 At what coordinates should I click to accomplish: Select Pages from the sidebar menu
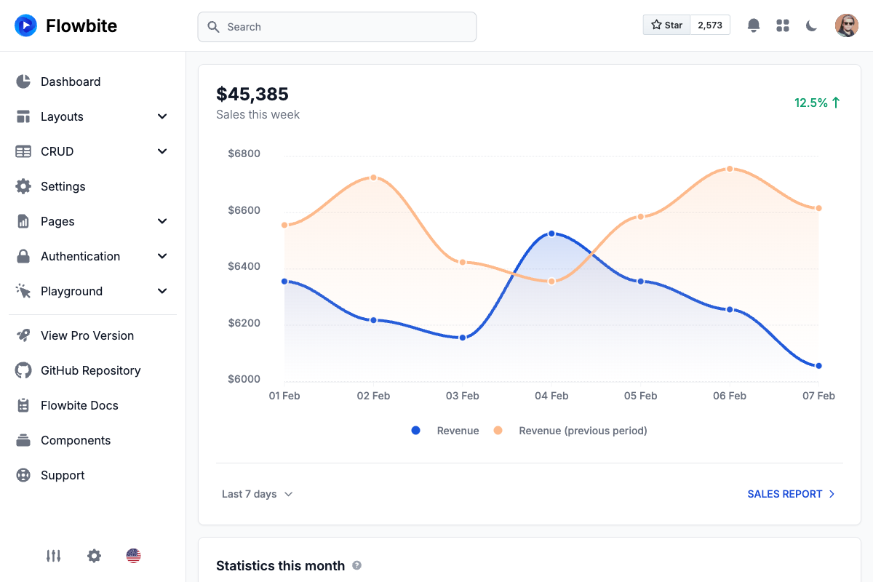point(58,221)
